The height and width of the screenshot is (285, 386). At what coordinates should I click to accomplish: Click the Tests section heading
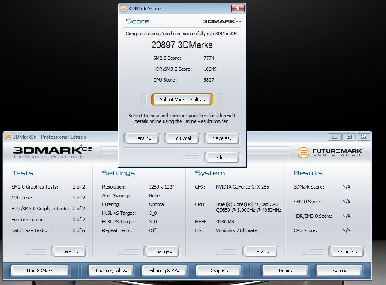(x=22, y=173)
